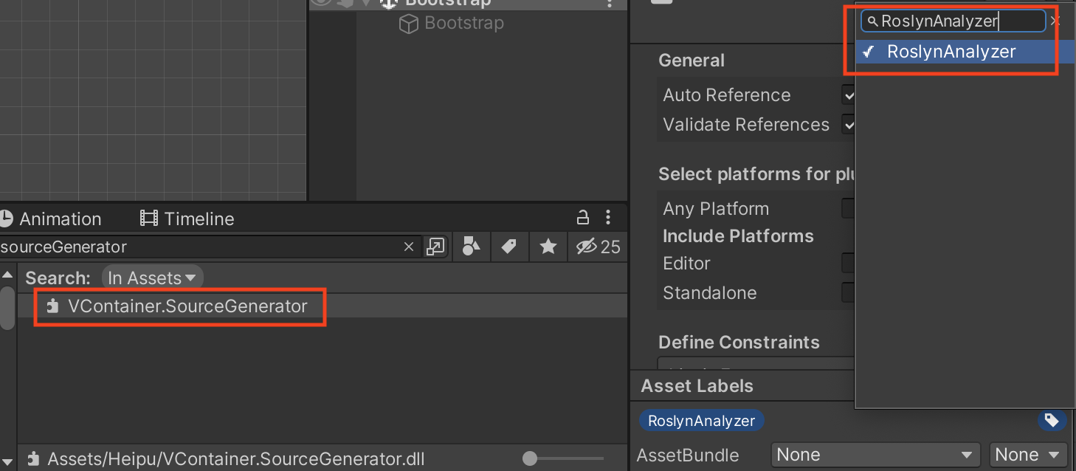
Task: Click the asset icon size slider
Action: [530, 458]
